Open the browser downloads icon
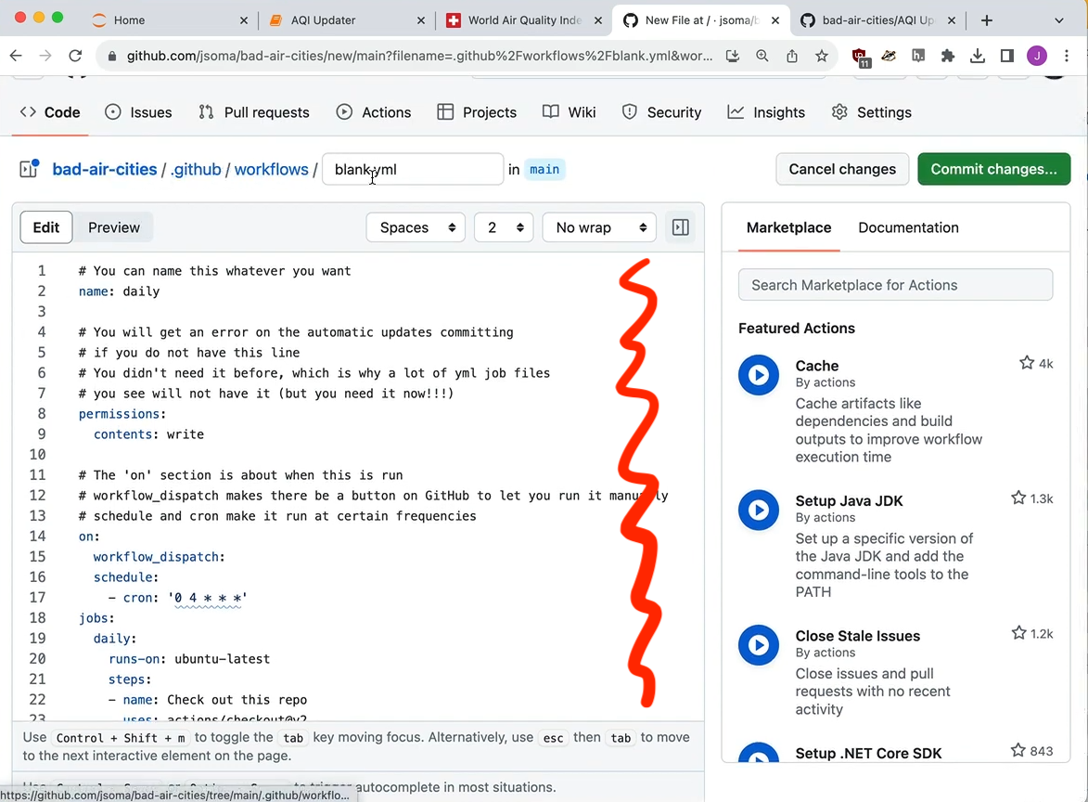Image resolution: width=1088 pixels, height=802 pixels. tap(977, 57)
